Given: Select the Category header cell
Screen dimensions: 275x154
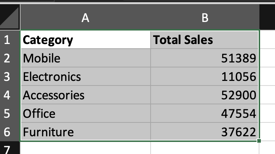Looking at the screenshot, I should (85, 40).
